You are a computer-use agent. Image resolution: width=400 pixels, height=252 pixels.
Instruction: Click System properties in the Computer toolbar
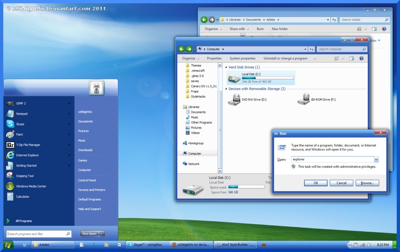pyautogui.click(x=242, y=58)
